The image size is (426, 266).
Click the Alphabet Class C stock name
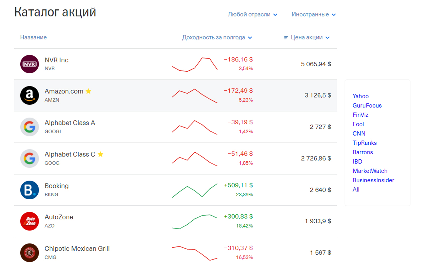70,154
